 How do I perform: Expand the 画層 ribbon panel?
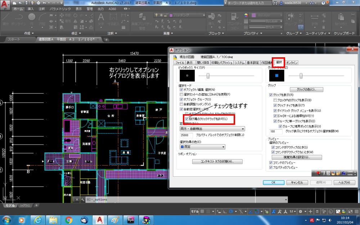point(168,33)
